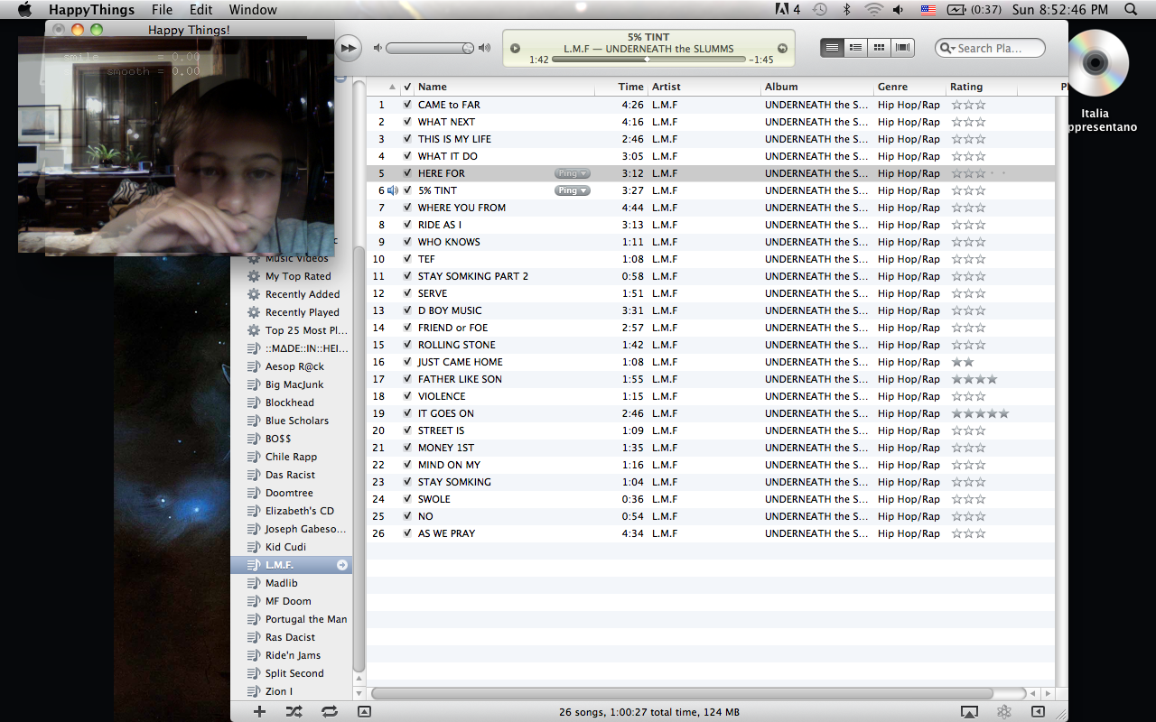This screenshot has width=1156, height=722.
Task: Click the Bluetooth menu bar icon
Action: coord(846,10)
